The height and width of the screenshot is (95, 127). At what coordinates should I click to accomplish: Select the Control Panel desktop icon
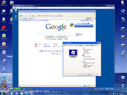coord(123,79)
